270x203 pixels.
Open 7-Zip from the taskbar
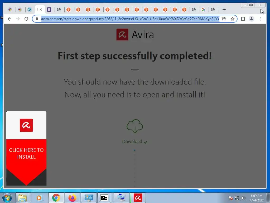click(x=104, y=198)
